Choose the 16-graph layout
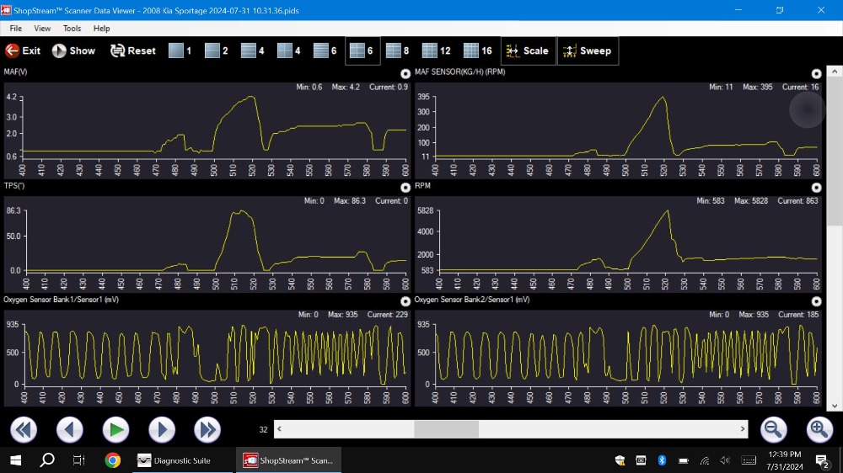Image resolution: width=843 pixels, height=473 pixels. (x=478, y=50)
